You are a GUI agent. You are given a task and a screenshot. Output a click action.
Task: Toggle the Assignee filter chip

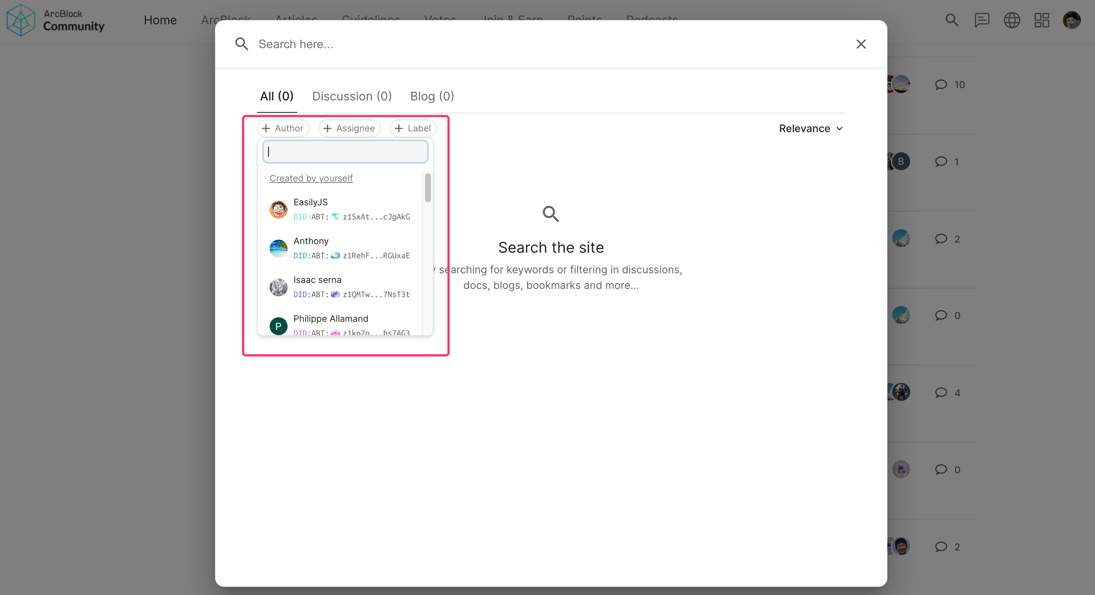(349, 128)
